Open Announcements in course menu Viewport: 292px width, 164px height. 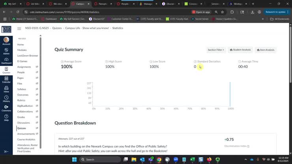pos(26,134)
